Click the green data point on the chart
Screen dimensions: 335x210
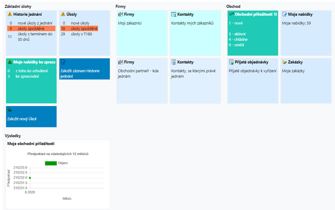tap(30, 178)
